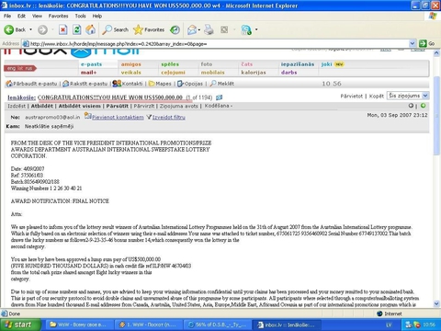This screenshot has width=441, height=331.
Task: Open Back button history dropdown arrow
Action: [x=30, y=29]
